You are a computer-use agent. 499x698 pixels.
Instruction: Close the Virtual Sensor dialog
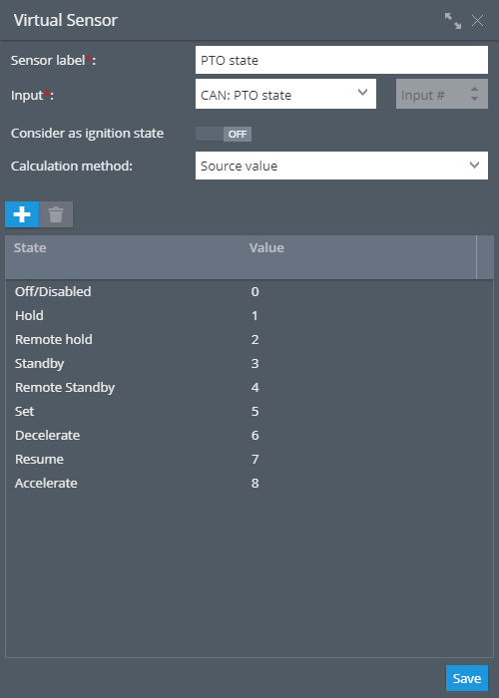[x=478, y=21]
